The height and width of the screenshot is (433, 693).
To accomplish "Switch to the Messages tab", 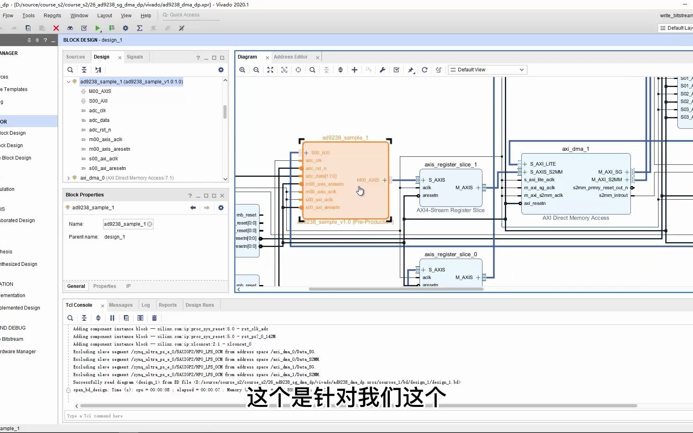I will (x=121, y=305).
